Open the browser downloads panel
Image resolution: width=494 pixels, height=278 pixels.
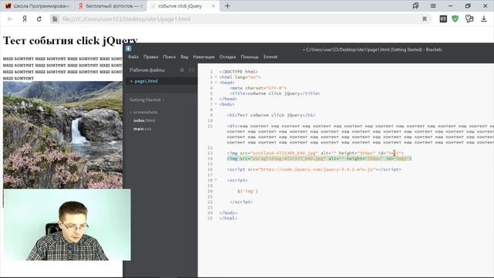click(x=484, y=19)
